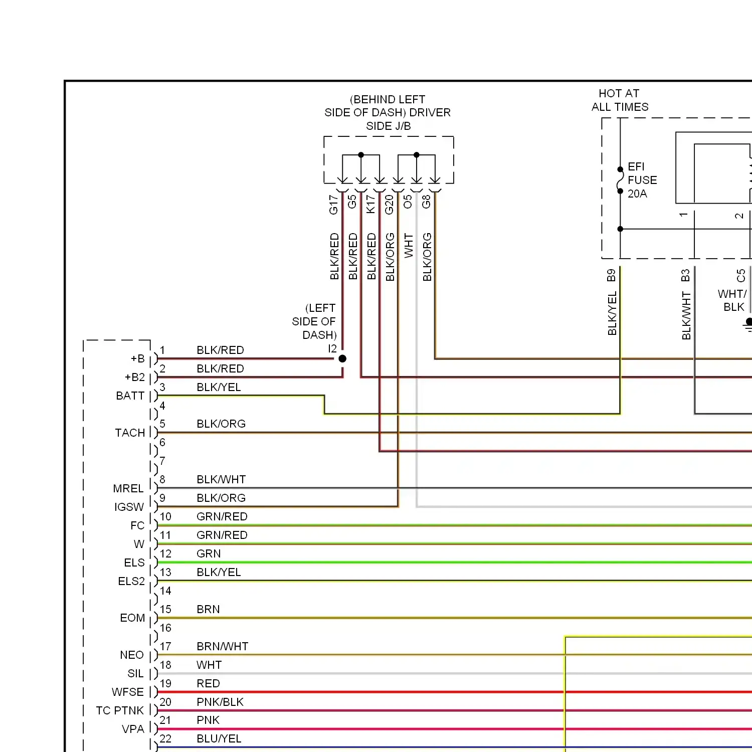Click vertical BLK/ORG label below connector G20

390,257
